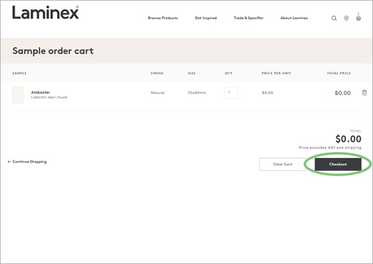The width and height of the screenshot is (373, 264).
Task: Open the Get Inspired menu
Action: pyautogui.click(x=206, y=18)
